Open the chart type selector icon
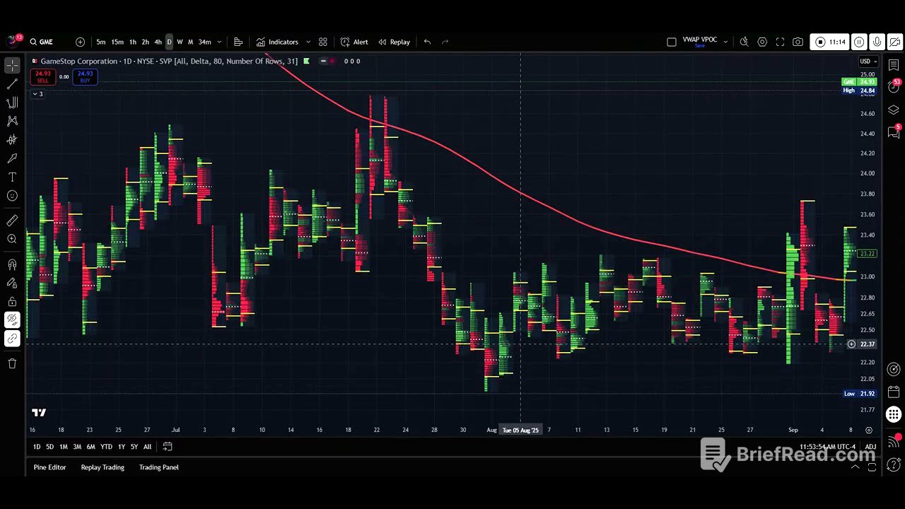Screen dimensions: 905x509 point(238,42)
